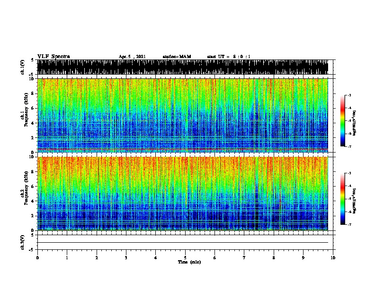
Task: Click the ch.2 spectrogram color bar
Action: pyautogui.click(x=343, y=199)
